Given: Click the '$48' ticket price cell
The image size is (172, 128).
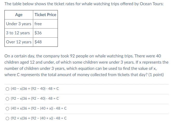Looking at the screenshot, I should [x=38, y=42].
